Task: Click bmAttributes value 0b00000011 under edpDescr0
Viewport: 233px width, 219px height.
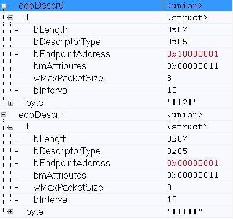Action: [x=192, y=66]
